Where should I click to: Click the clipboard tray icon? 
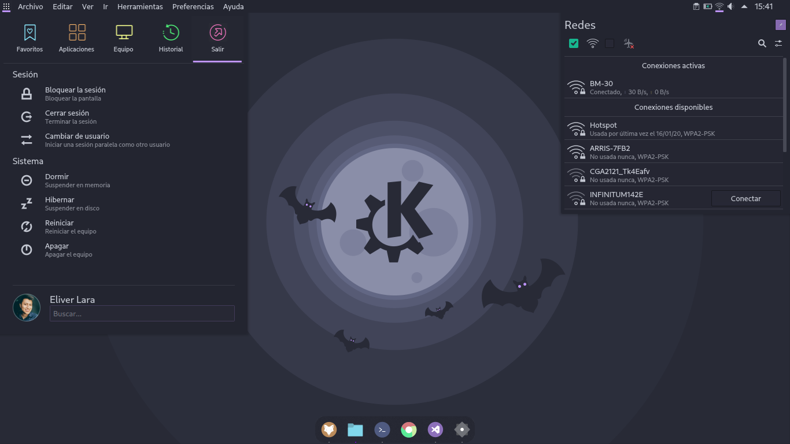696,6
